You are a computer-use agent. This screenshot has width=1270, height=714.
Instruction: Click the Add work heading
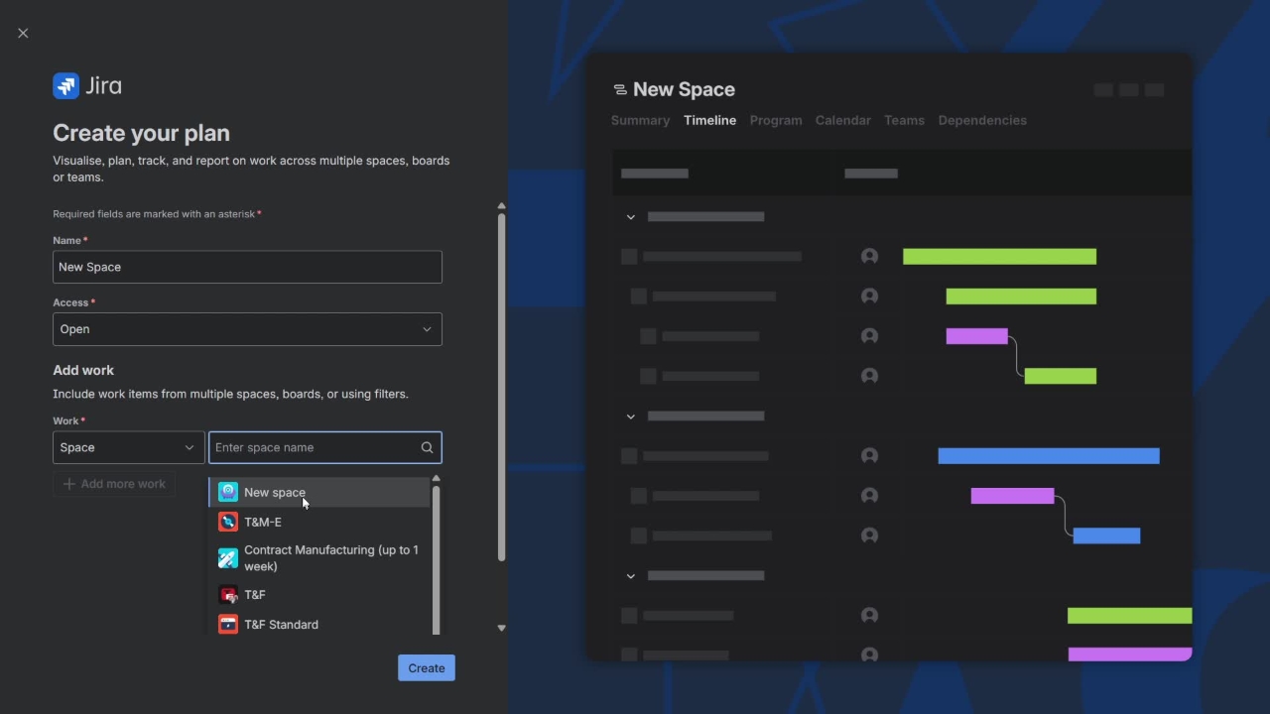coord(83,370)
